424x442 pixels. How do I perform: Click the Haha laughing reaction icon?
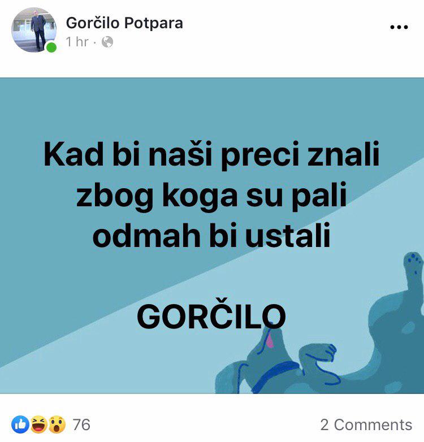coord(39,424)
